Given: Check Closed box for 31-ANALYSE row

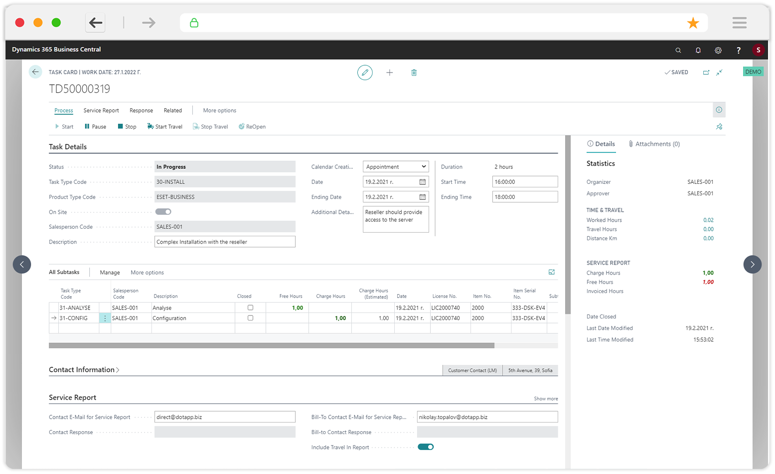Looking at the screenshot, I should [x=250, y=308].
